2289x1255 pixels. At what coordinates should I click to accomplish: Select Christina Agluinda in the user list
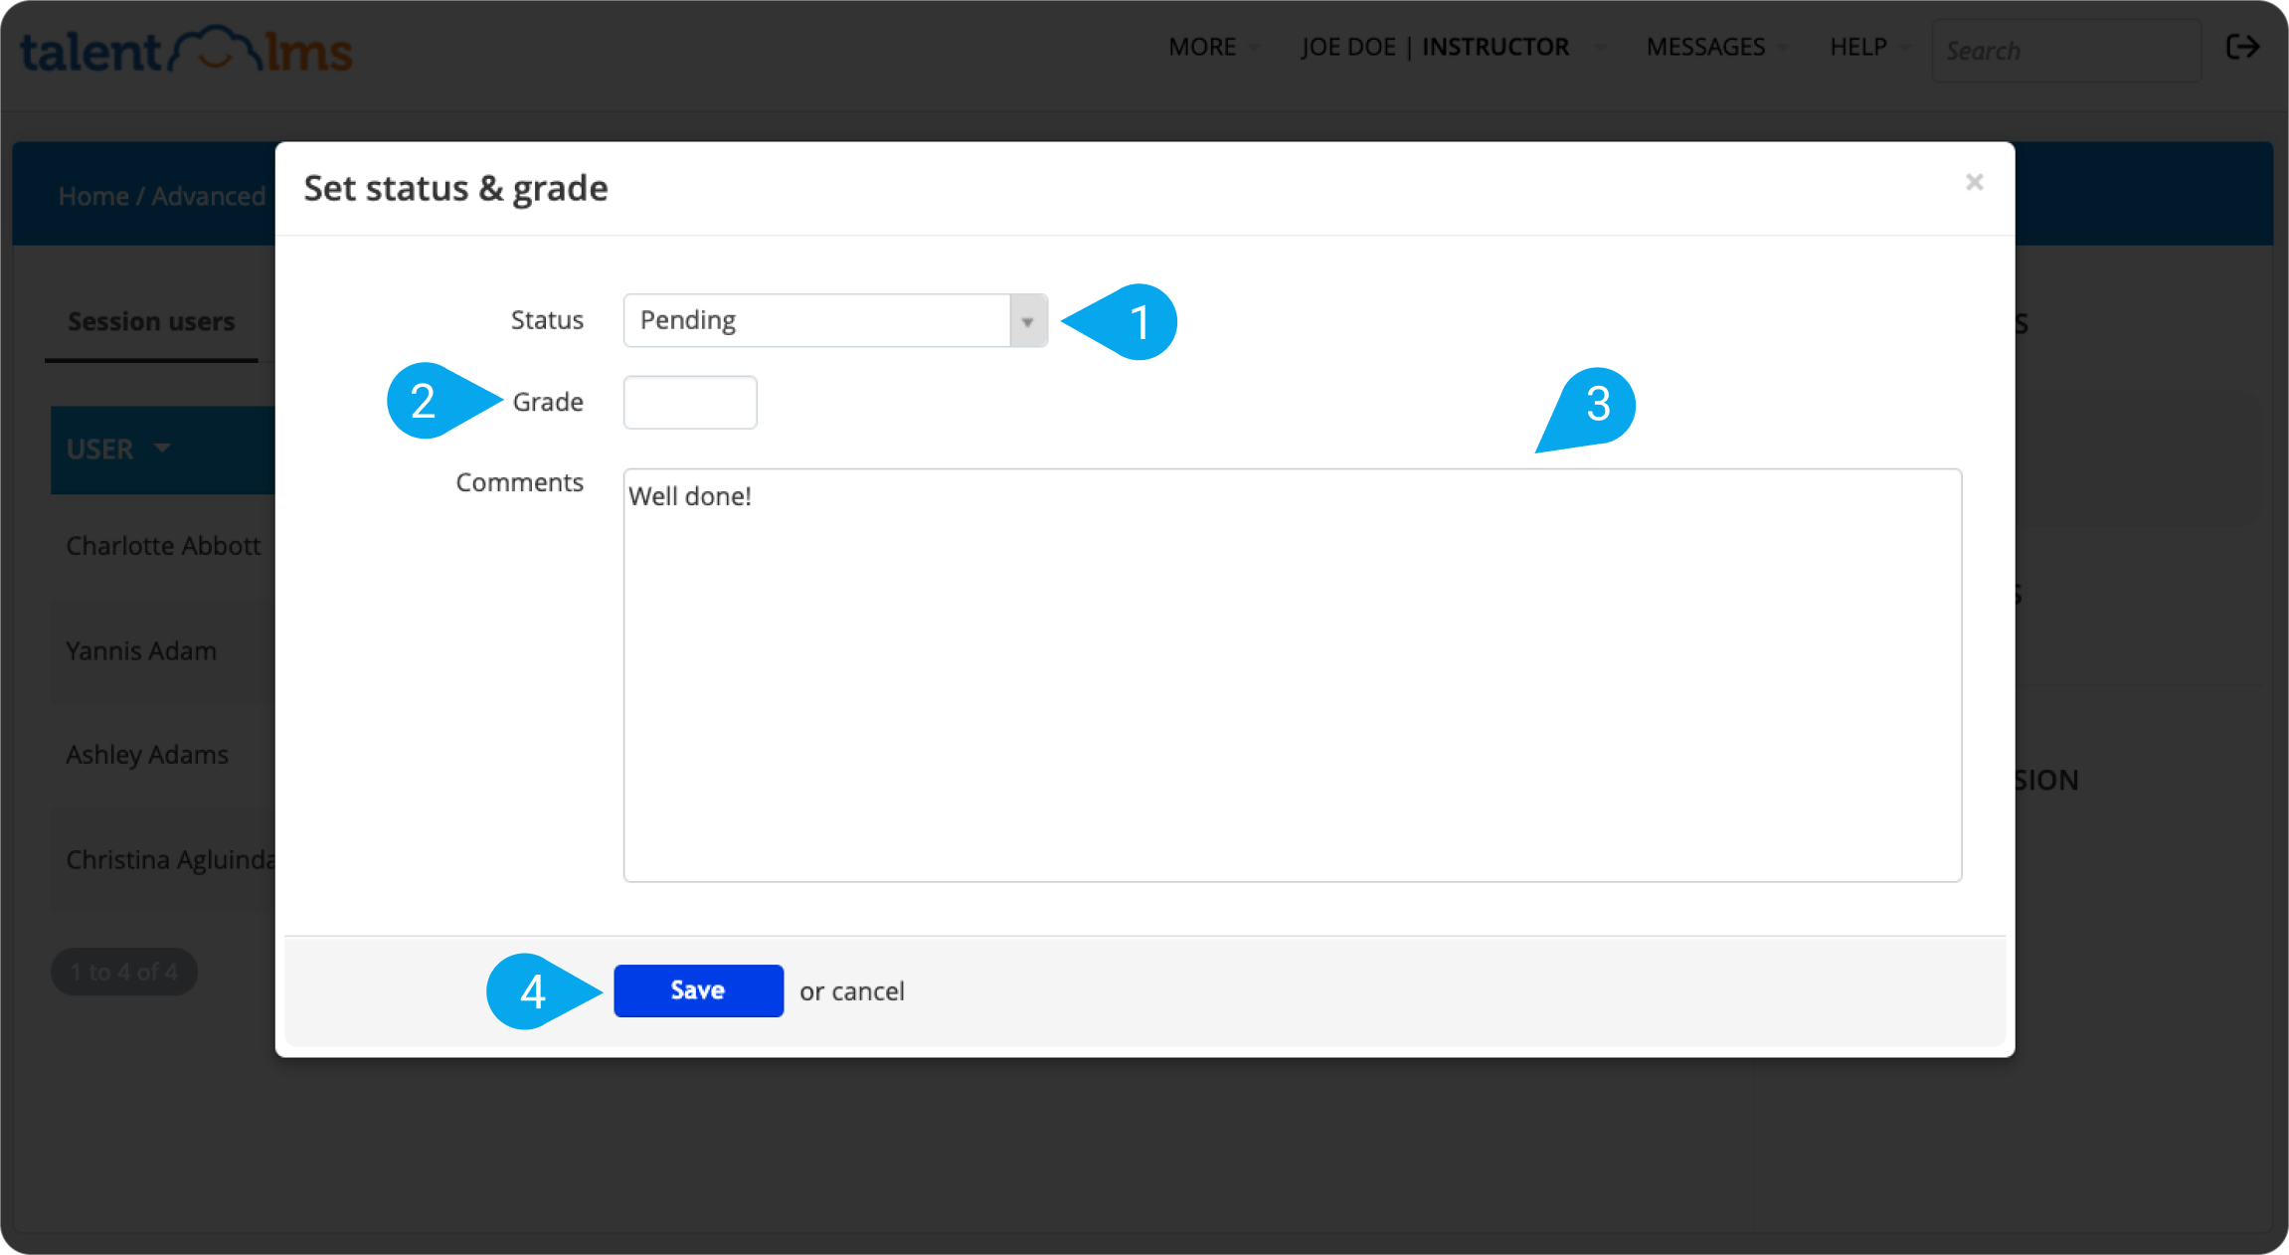170,859
